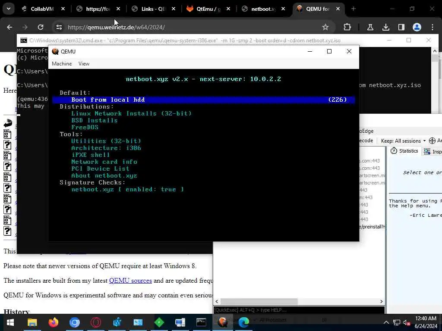This screenshot has height=331, width=442.
Task: Open the browser Extensions puzzle icon
Action: 347,27
